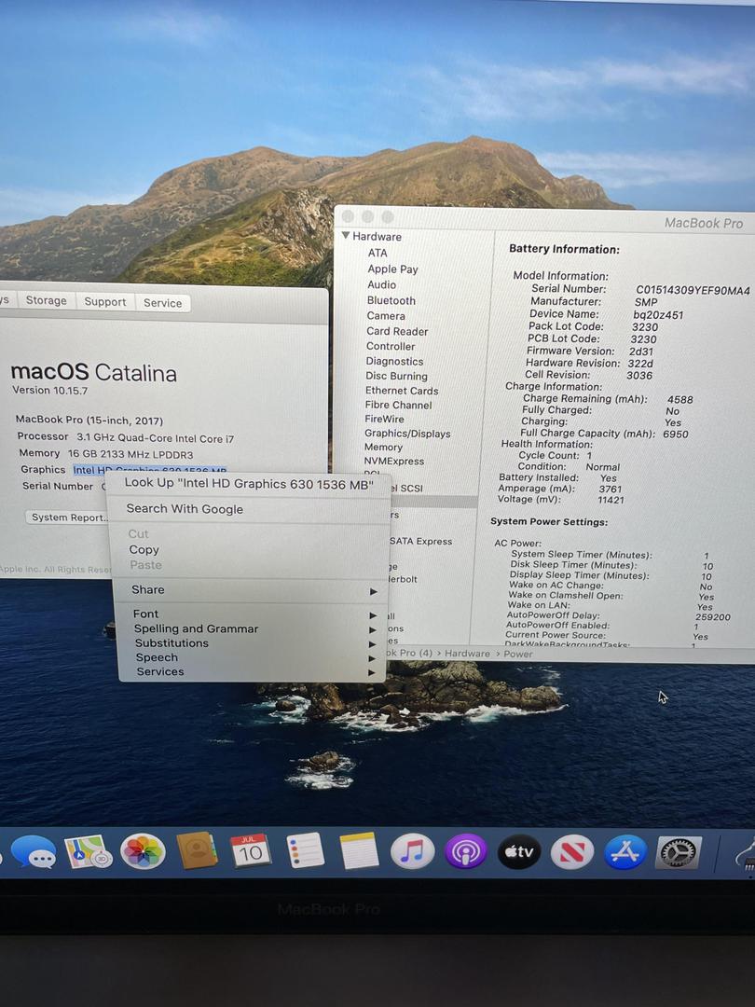Open the Substitutions submenu

[x=253, y=642]
